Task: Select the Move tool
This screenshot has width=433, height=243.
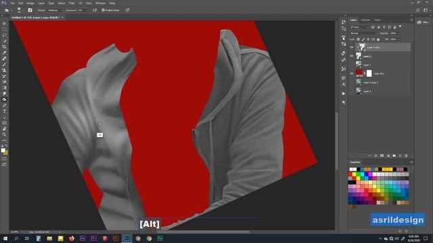Action: click(x=4, y=24)
